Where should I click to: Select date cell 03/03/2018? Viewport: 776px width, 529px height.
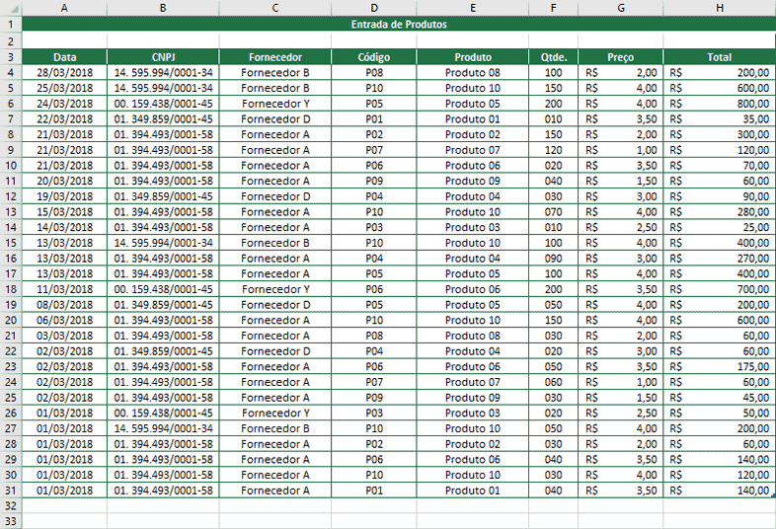tap(64, 336)
